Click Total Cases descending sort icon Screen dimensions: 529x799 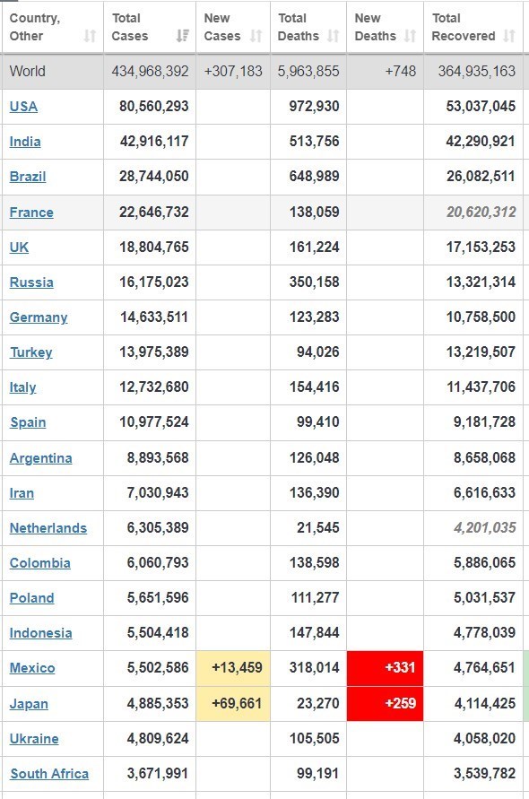tap(182, 36)
